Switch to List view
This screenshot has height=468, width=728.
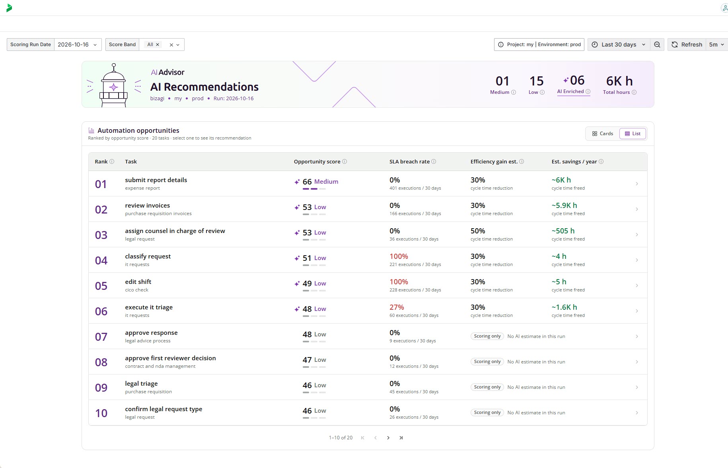(x=633, y=134)
